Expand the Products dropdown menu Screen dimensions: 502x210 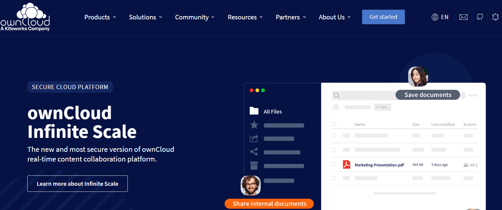coord(100,17)
